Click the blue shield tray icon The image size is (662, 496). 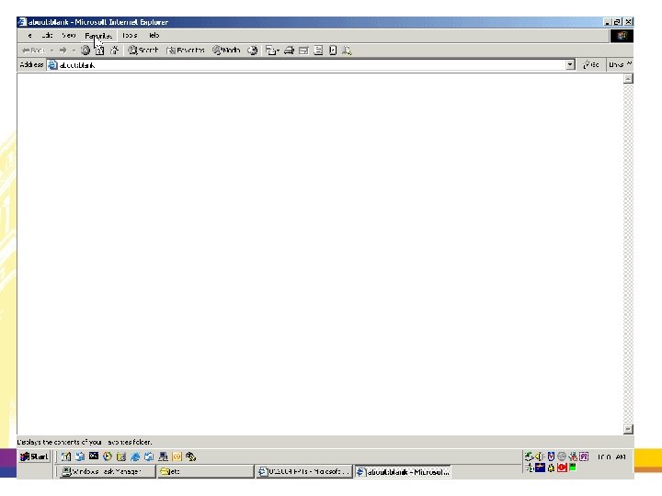[x=551, y=457]
